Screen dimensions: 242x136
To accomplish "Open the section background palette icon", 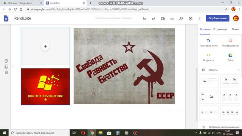I will pos(6,61).
